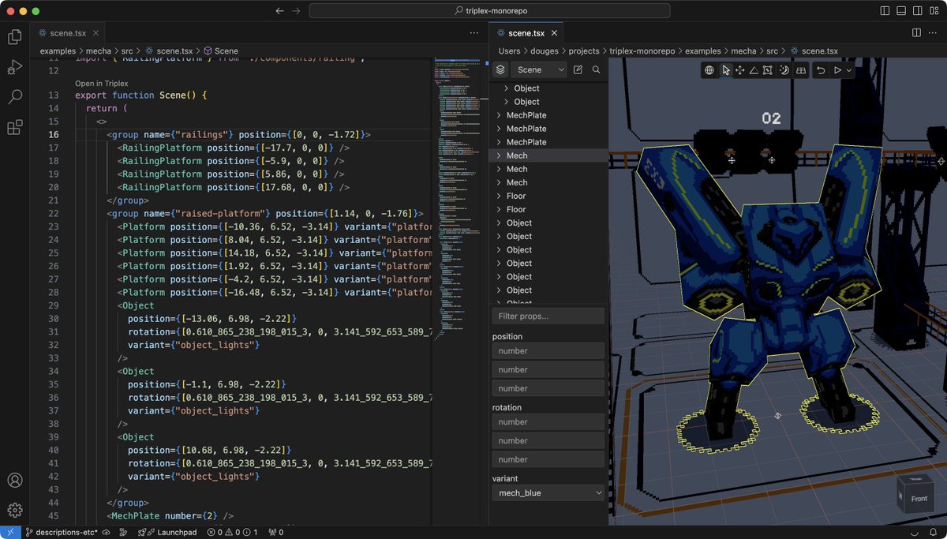Toggle the grid perspective icon
This screenshot has width=947, height=539.
point(801,70)
